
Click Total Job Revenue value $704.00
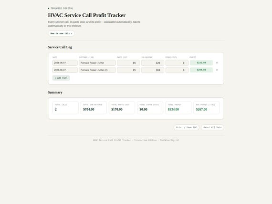pos(89,109)
